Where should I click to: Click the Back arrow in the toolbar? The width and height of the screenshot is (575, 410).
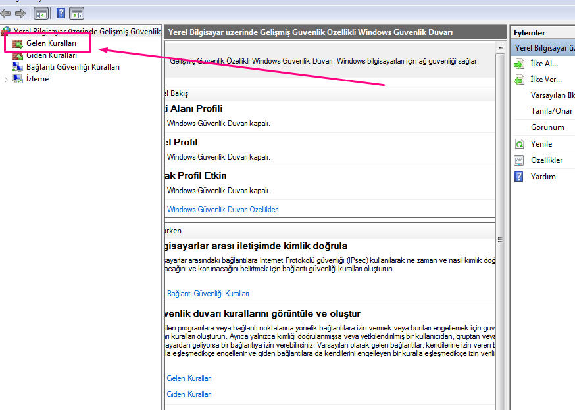click(5, 14)
